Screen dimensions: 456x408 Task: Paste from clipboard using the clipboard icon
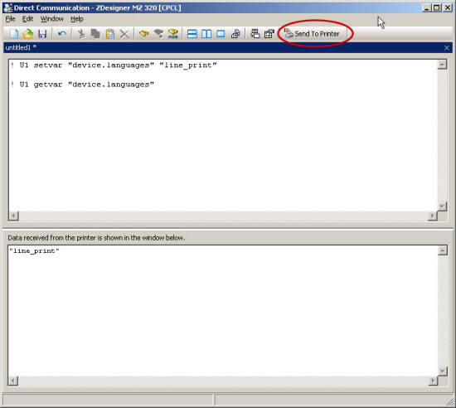110,34
